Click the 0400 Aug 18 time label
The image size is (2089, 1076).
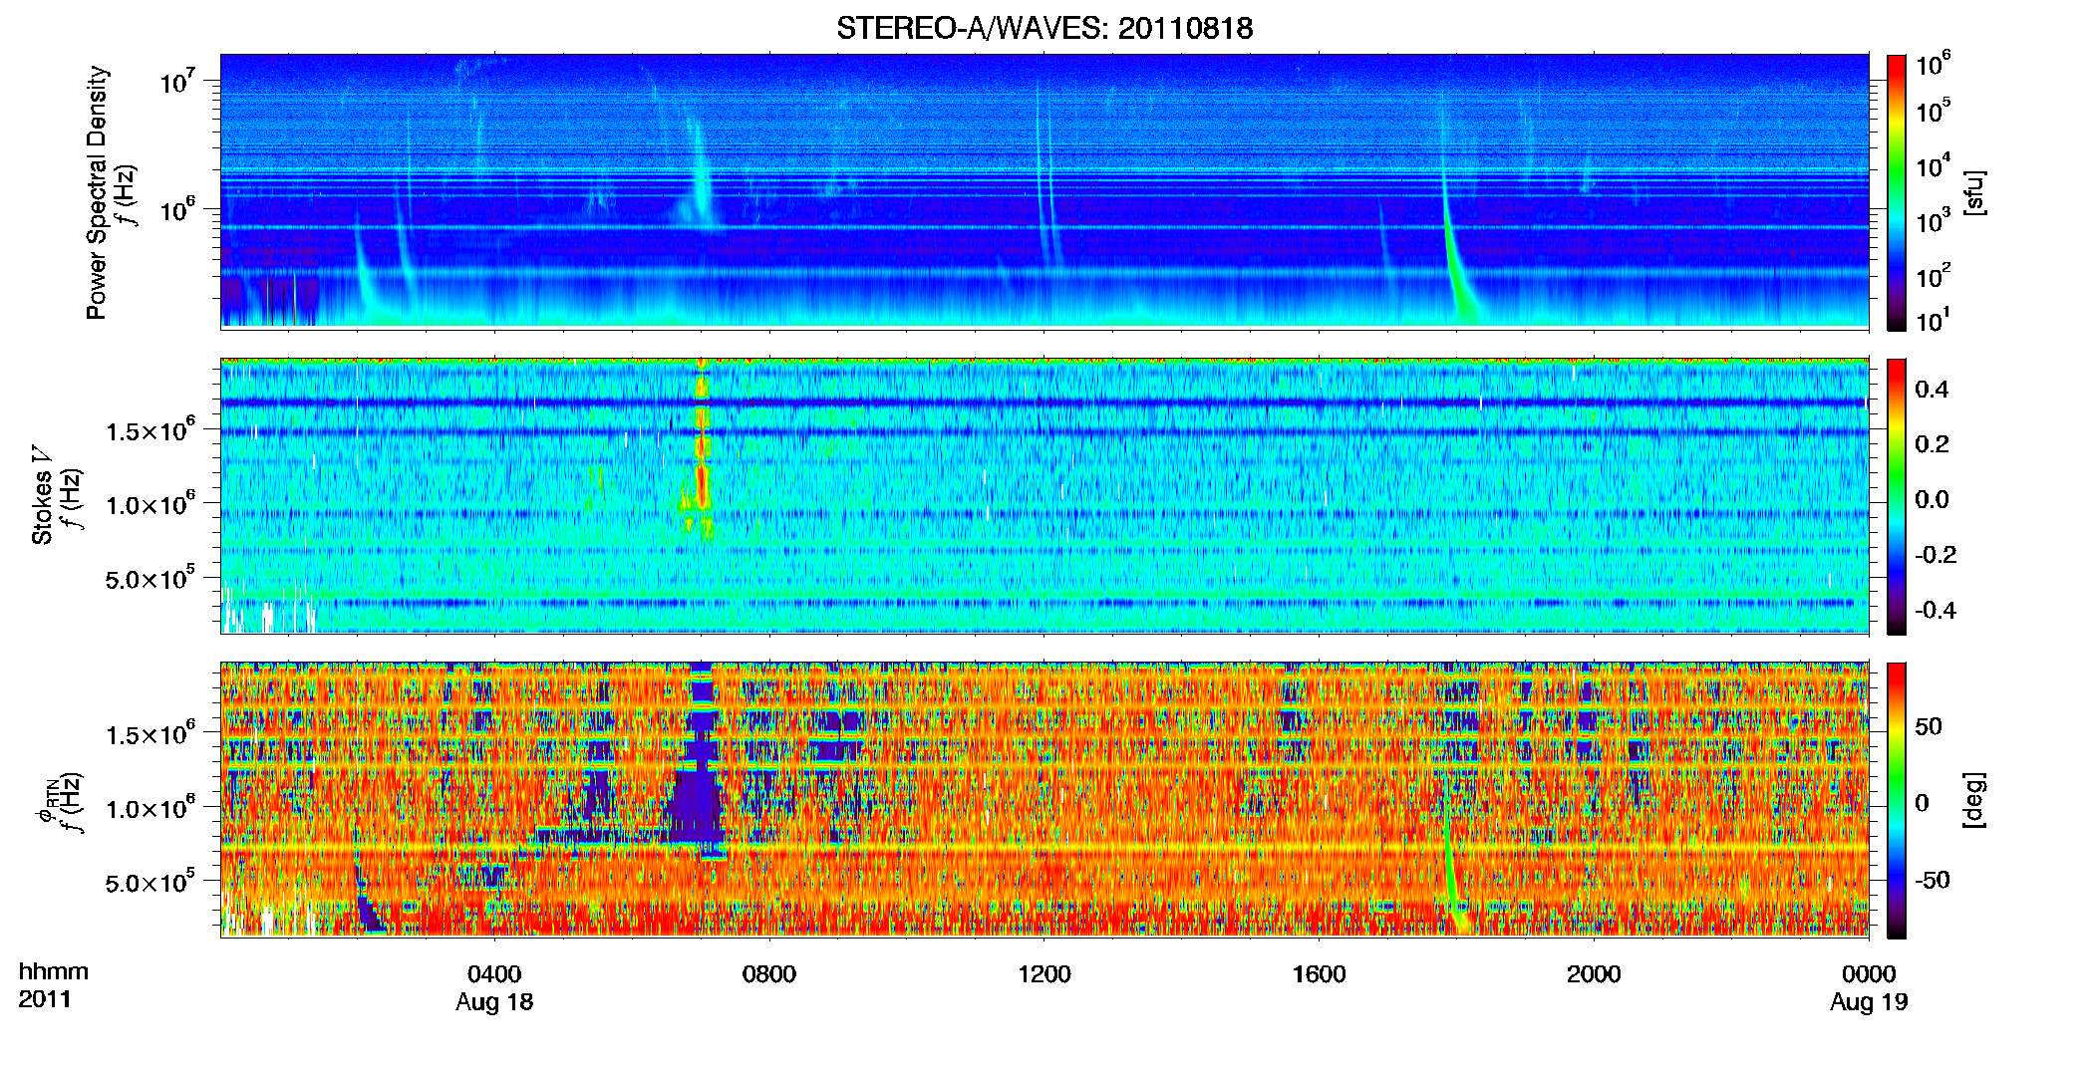click(x=494, y=987)
